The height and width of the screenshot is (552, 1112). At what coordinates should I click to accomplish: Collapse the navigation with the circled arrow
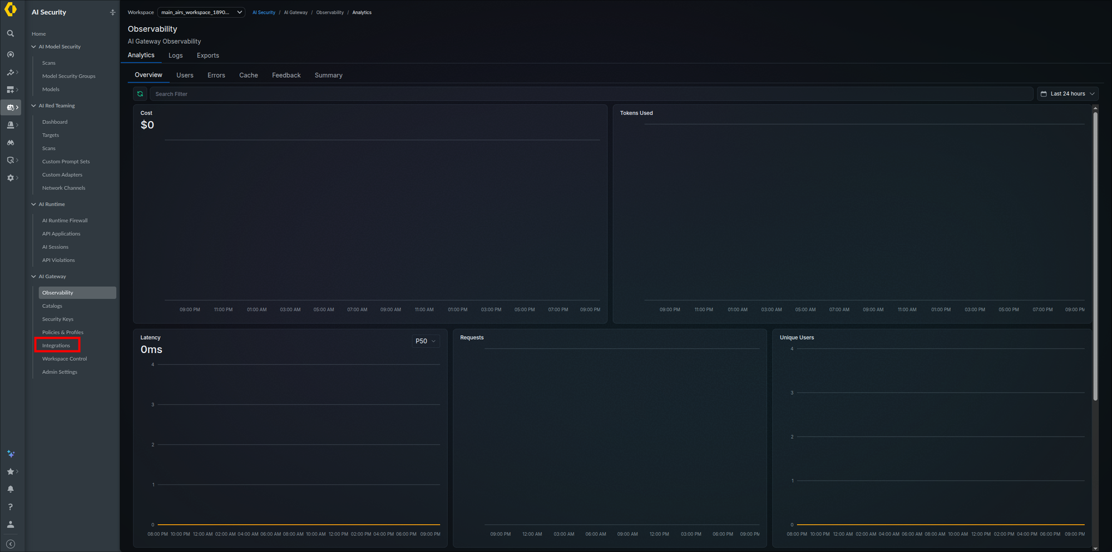click(11, 544)
